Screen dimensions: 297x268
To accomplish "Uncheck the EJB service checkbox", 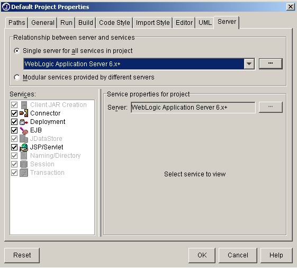I will [14, 130].
